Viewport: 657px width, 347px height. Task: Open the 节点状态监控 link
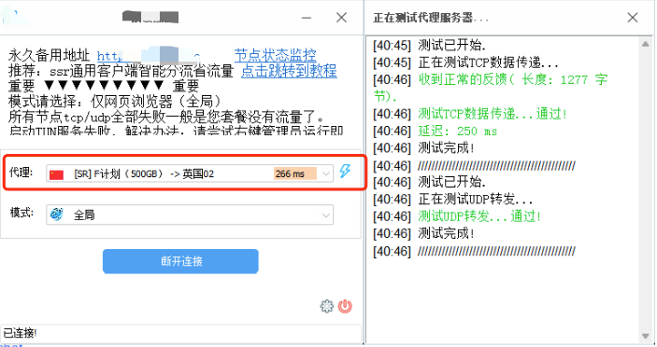click(275, 56)
